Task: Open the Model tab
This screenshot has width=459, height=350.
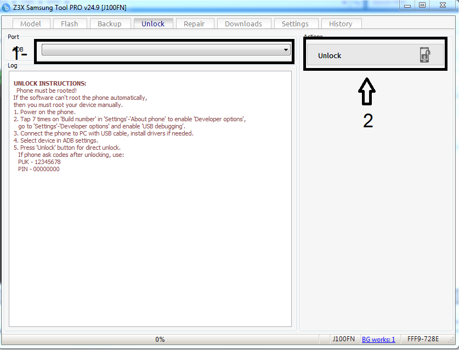Action: [31, 24]
